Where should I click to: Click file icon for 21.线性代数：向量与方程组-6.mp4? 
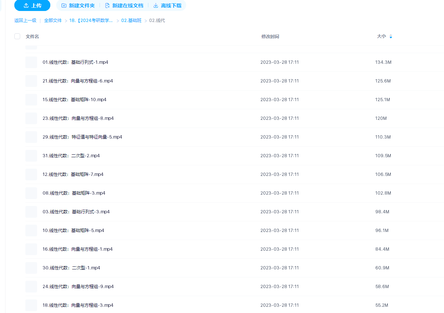[31, 81]
